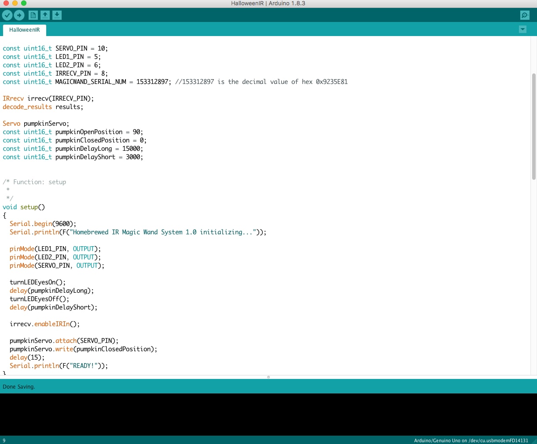Click the Verify icon's circular button again
Screen dimensions: 537x444
click(7, 15)
